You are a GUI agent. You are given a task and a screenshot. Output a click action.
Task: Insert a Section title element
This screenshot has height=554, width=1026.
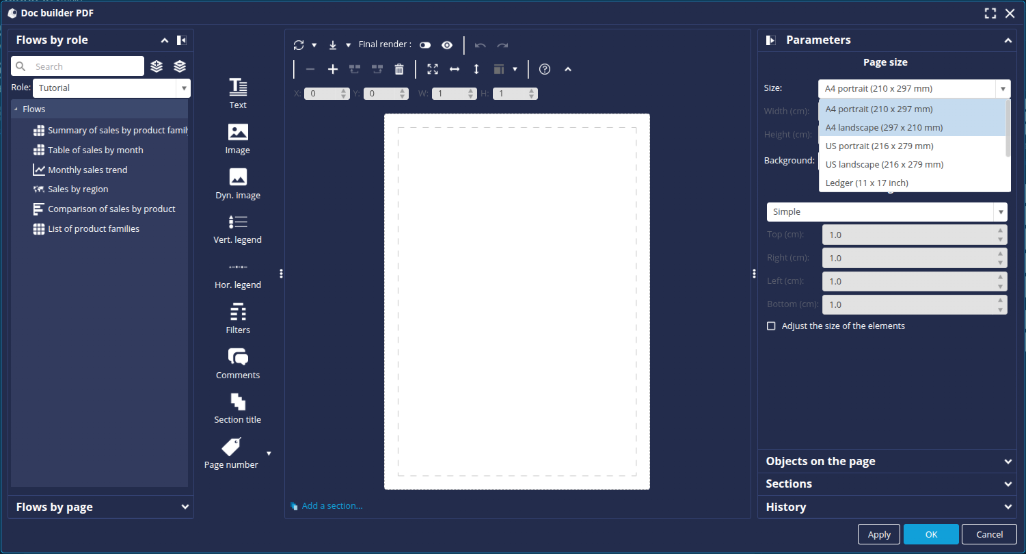click(x=237, y=407)
